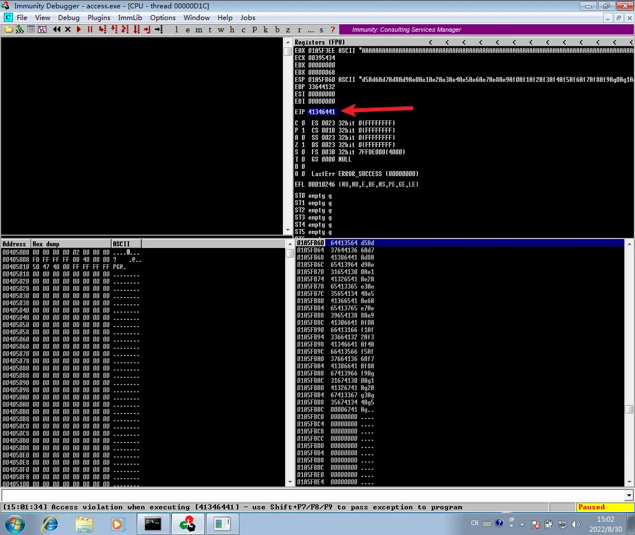
Task: Show references with the r button
Action: point(299,30)
